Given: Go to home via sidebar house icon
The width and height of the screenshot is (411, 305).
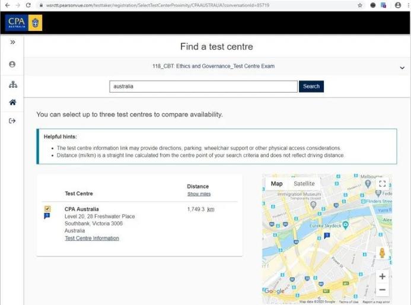Looking at the screenshot, I should (x=12, y=102).
